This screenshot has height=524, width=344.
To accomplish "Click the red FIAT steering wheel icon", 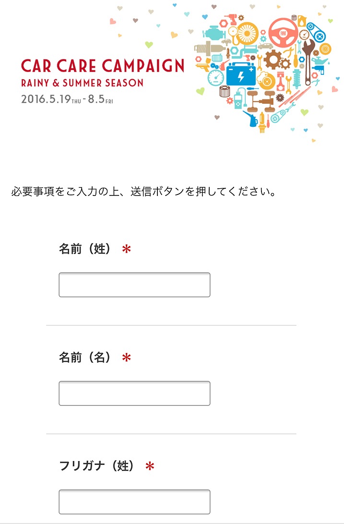I will coord(283,33).
